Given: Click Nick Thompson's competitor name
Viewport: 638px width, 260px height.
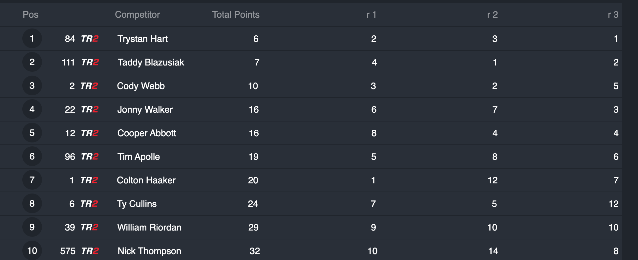Looking at the screenshot, I should pyautogui.click(x=149, y=251).
